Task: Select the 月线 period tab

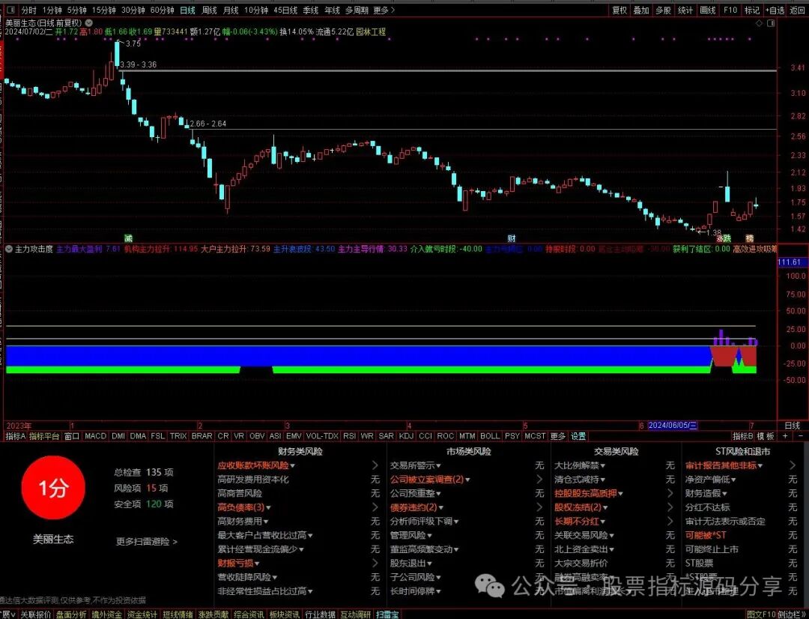Action: tap(231, 10)
